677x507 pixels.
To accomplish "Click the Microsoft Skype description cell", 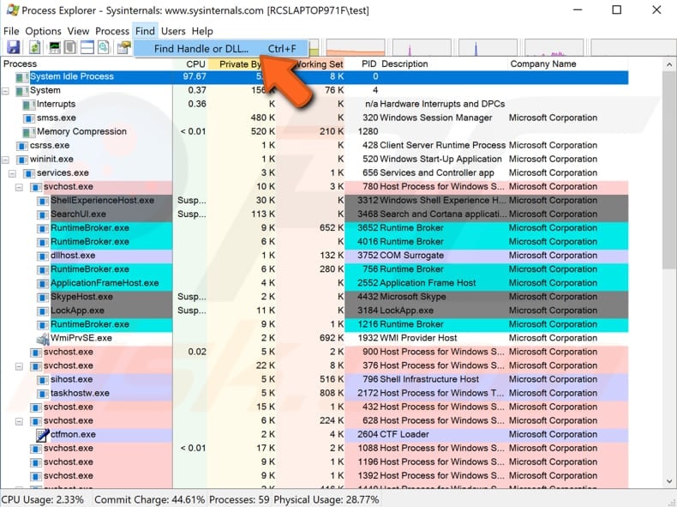I will click(413, 297).
